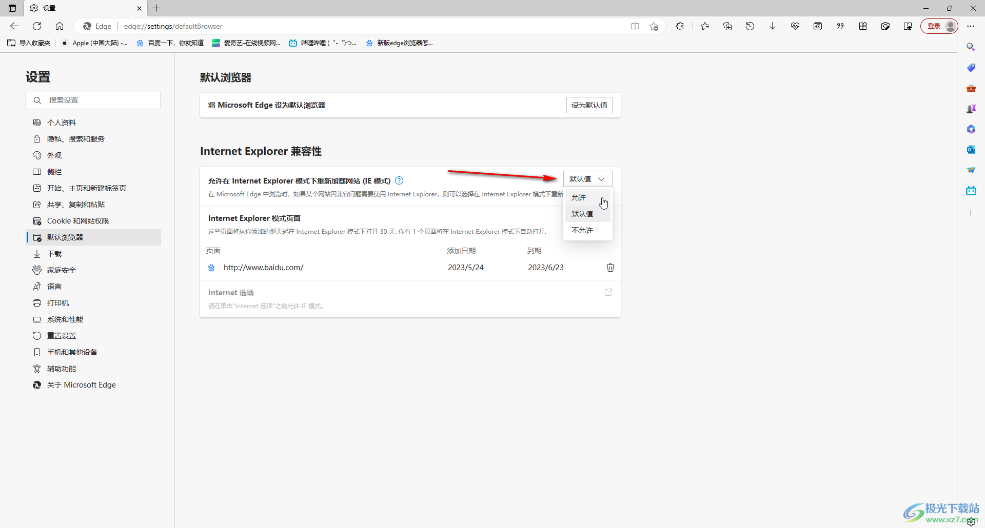
Task: Open 外观 settings
Action: tap(93, 155)
